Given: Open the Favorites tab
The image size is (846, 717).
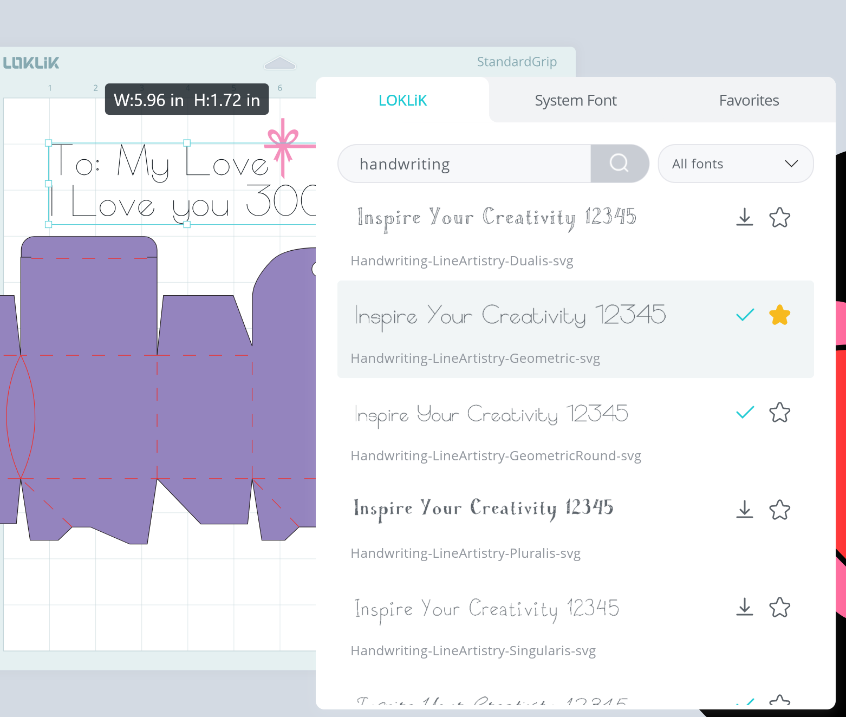Looking at the screenshot, I should pyautogui.click(x=749, y=100).
